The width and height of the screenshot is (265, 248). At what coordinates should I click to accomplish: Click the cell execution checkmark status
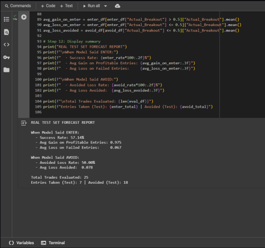coord(15,16)
